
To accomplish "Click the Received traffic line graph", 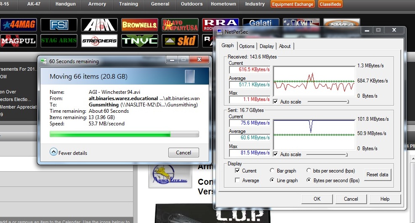I will [314, 81].
